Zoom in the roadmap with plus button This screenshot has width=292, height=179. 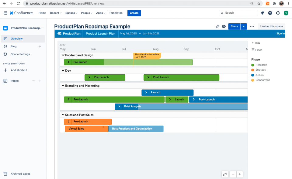[240, 174]
